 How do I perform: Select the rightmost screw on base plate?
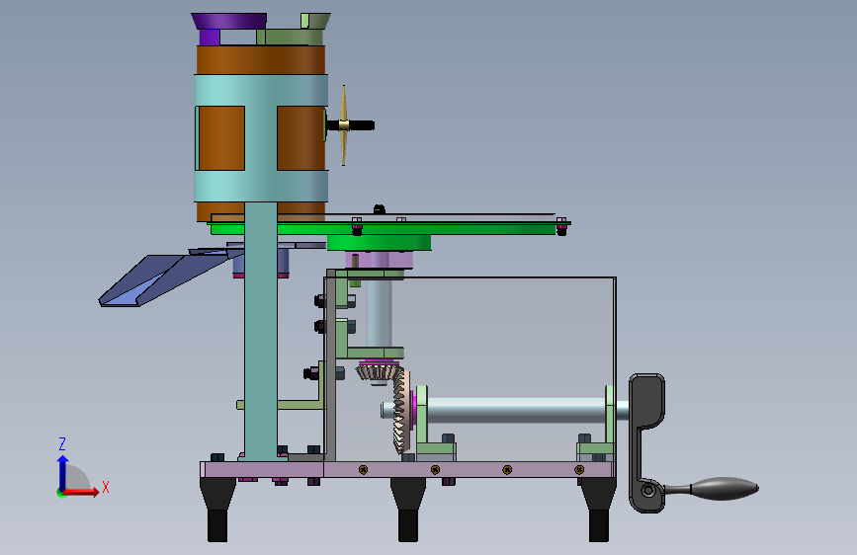[x=579, y=470]
